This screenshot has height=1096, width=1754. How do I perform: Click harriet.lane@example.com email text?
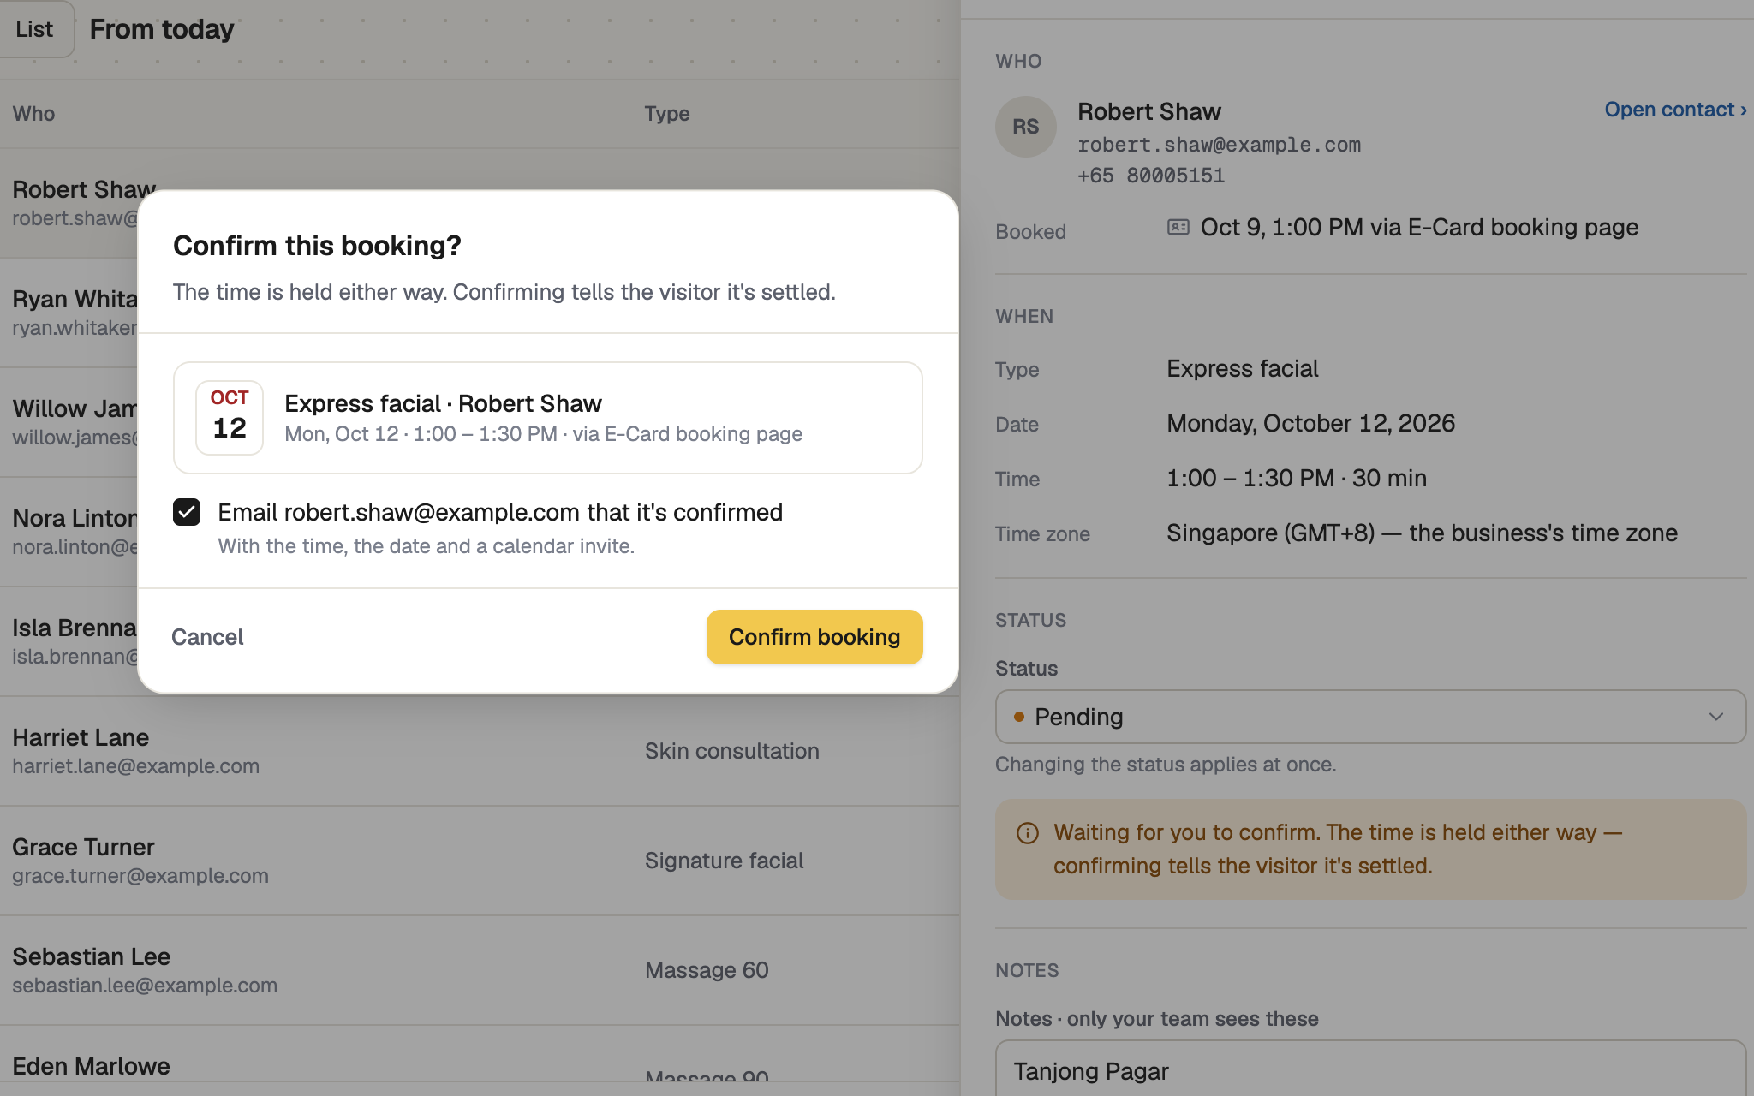point(135,766)
